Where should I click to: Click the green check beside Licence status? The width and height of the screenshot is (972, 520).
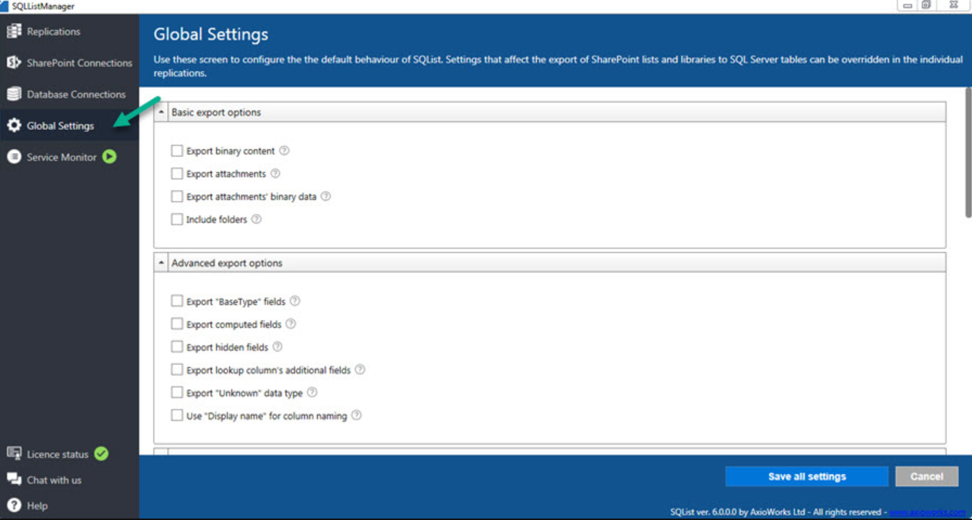pyautogui.click(x=101, y=454)
